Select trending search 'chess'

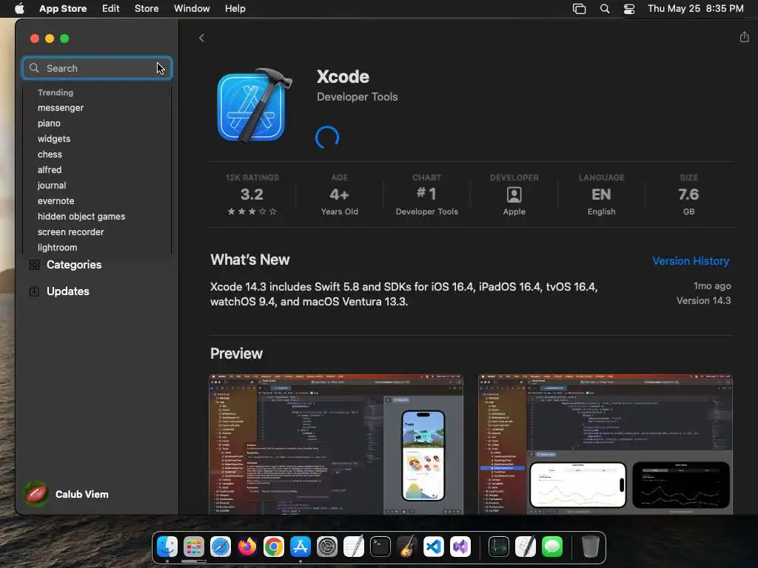[50, 154]
